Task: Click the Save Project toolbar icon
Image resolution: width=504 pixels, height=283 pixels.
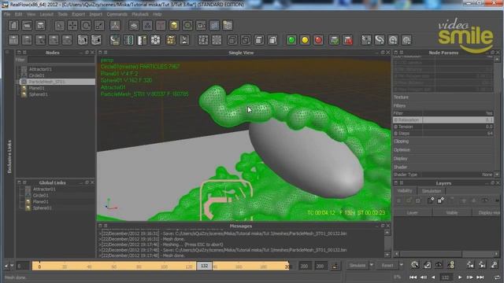Action: [40, 25]
